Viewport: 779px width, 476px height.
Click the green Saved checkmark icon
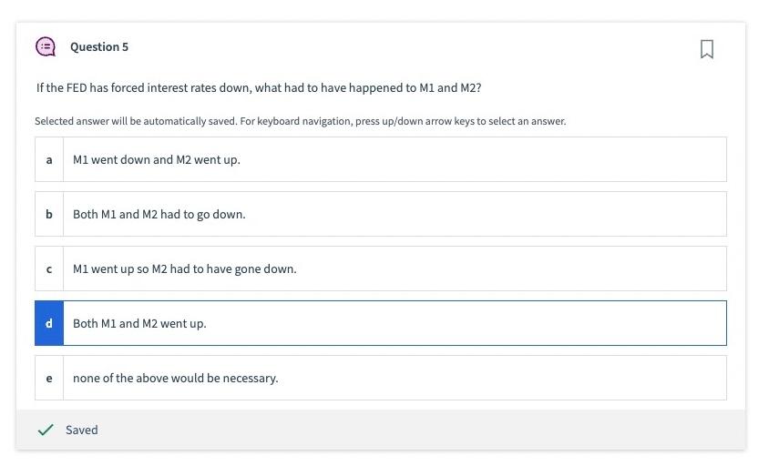pos(46,430)
